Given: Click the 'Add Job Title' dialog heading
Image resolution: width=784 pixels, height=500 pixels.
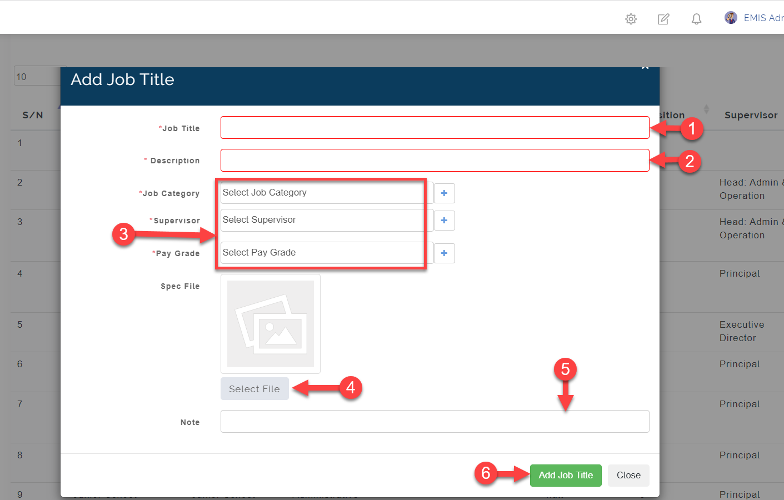Looking at the screenshot, I should [x=122, y=80].
